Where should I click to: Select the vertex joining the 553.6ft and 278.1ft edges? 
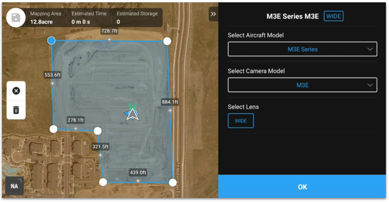pyautogui.click(x=54, y=129)
